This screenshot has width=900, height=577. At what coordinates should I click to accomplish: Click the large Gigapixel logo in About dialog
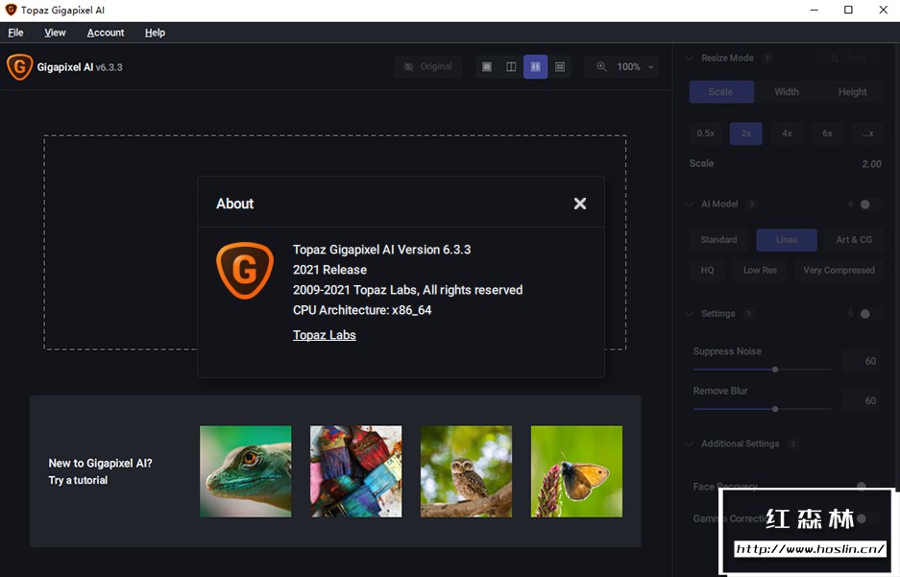(245, 270)
